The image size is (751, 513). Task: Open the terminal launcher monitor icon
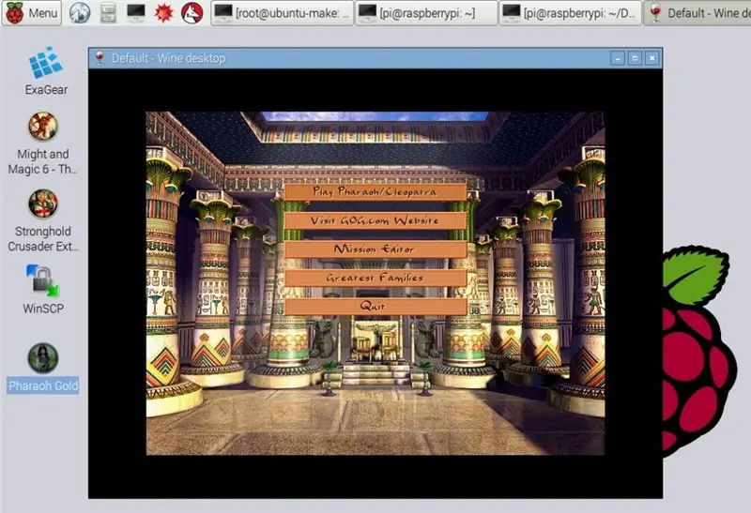click(136, 13)
